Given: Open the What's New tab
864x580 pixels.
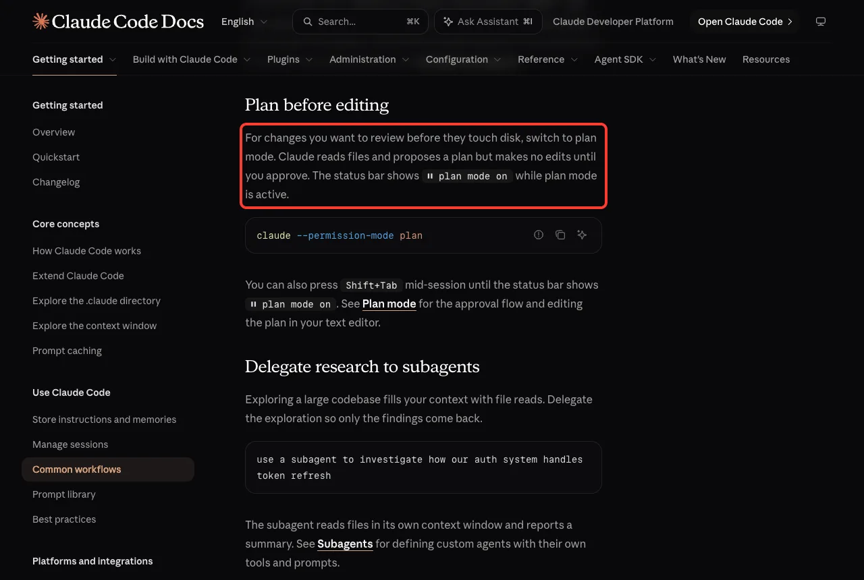Looking at the screenshot, I should point(699,59).
